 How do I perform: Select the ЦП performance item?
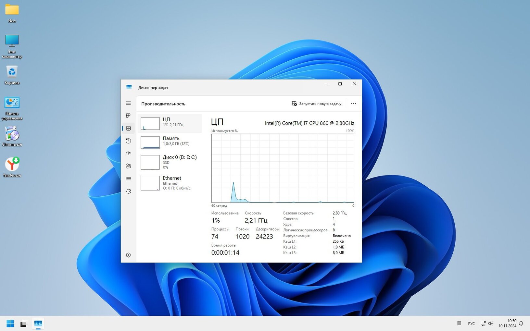(170, 123)
